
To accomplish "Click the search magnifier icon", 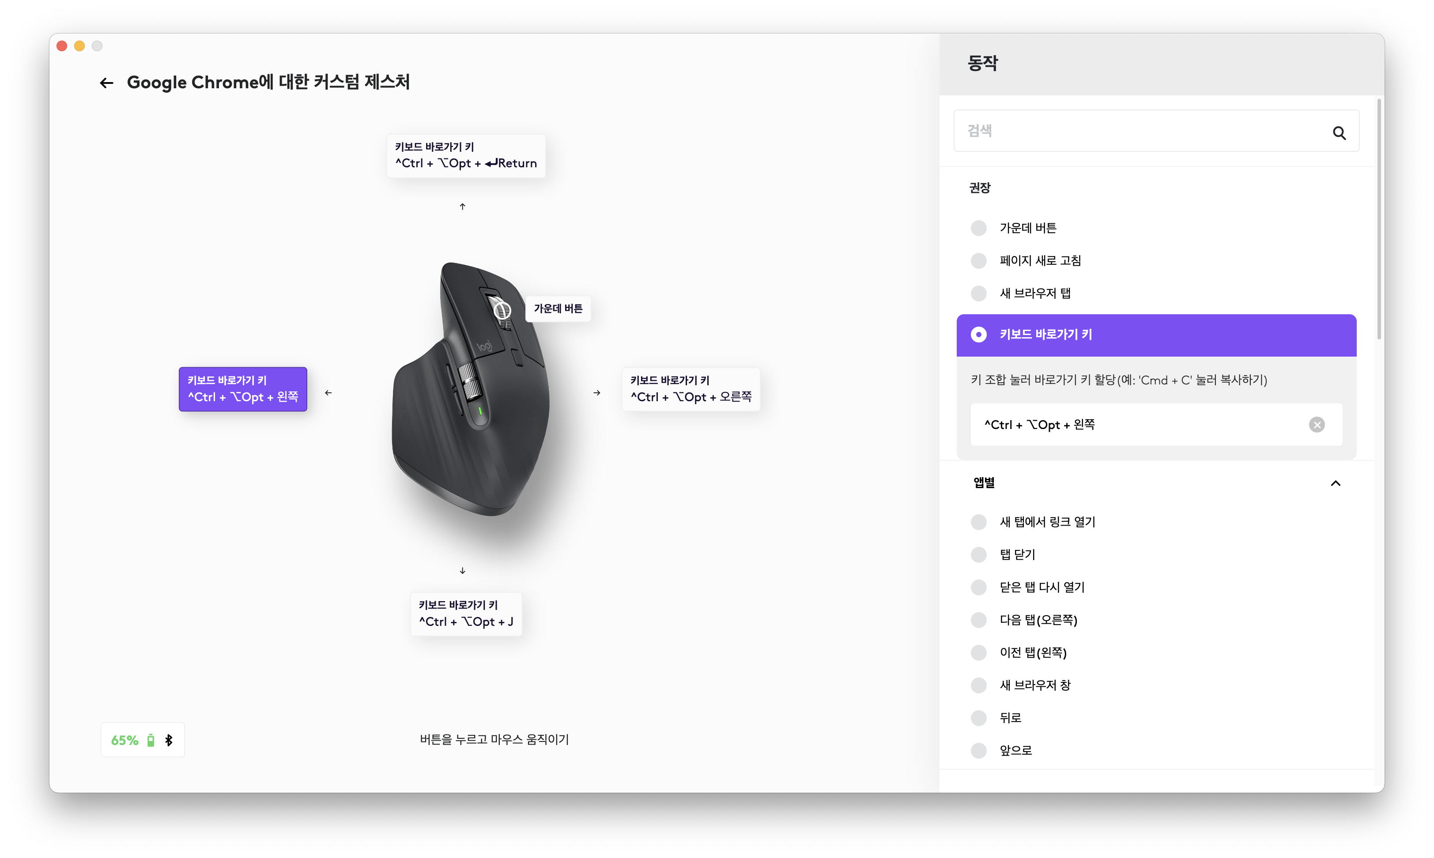I will [x=1339, y=132].
